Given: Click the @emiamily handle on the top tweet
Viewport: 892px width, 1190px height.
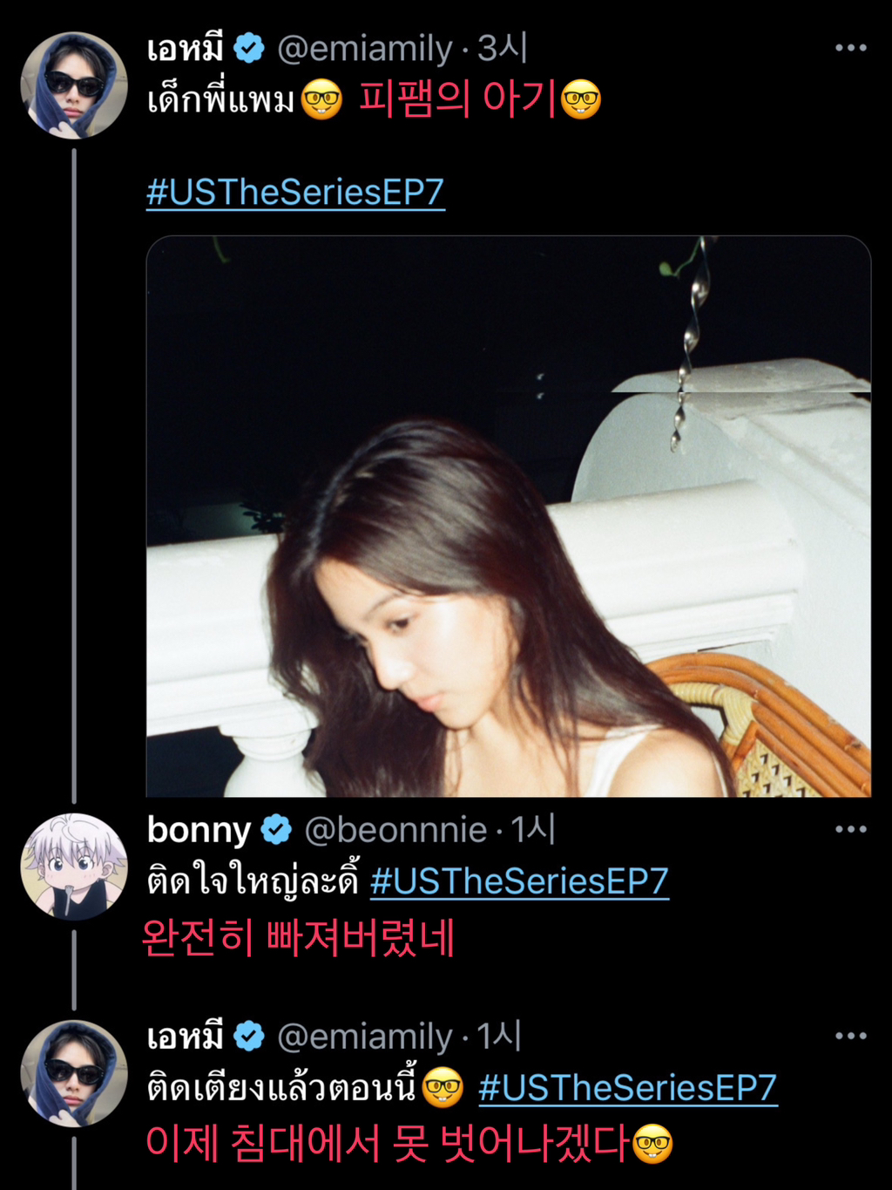Looking at the screenshot, I should click(x=364, y=49).
